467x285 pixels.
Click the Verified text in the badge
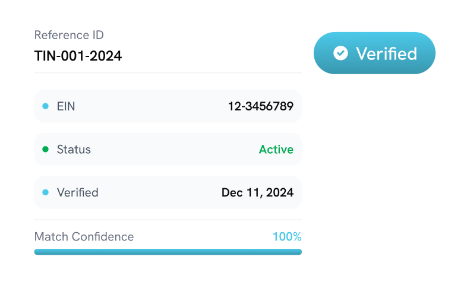tap(386, 53)
